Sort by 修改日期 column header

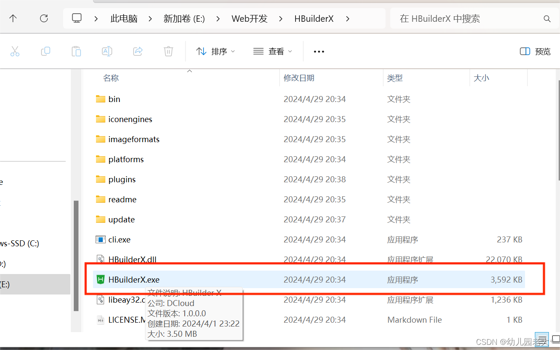click(x=299, y=78)
